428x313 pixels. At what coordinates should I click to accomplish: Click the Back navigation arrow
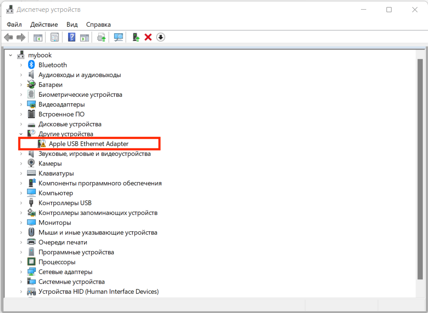[8, 37]
